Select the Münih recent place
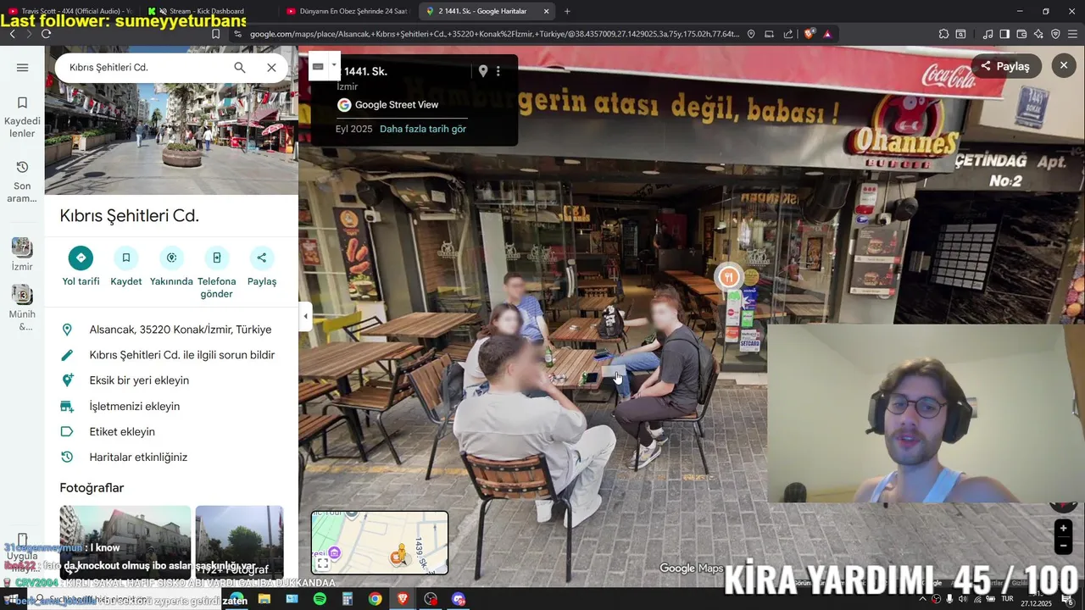Viewport: 1085px width, 610px height. [22, 308]
